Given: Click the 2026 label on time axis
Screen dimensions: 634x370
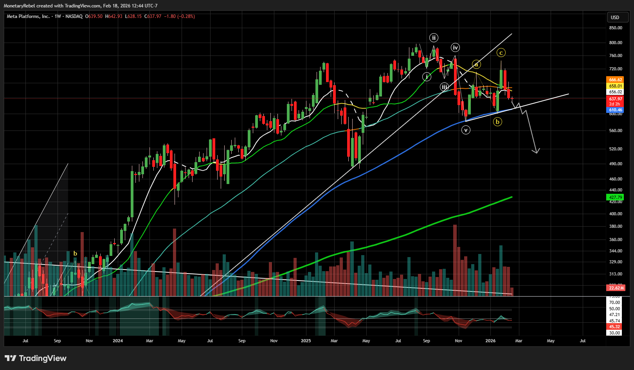Looking at the screenshot, I should (490, 341).
